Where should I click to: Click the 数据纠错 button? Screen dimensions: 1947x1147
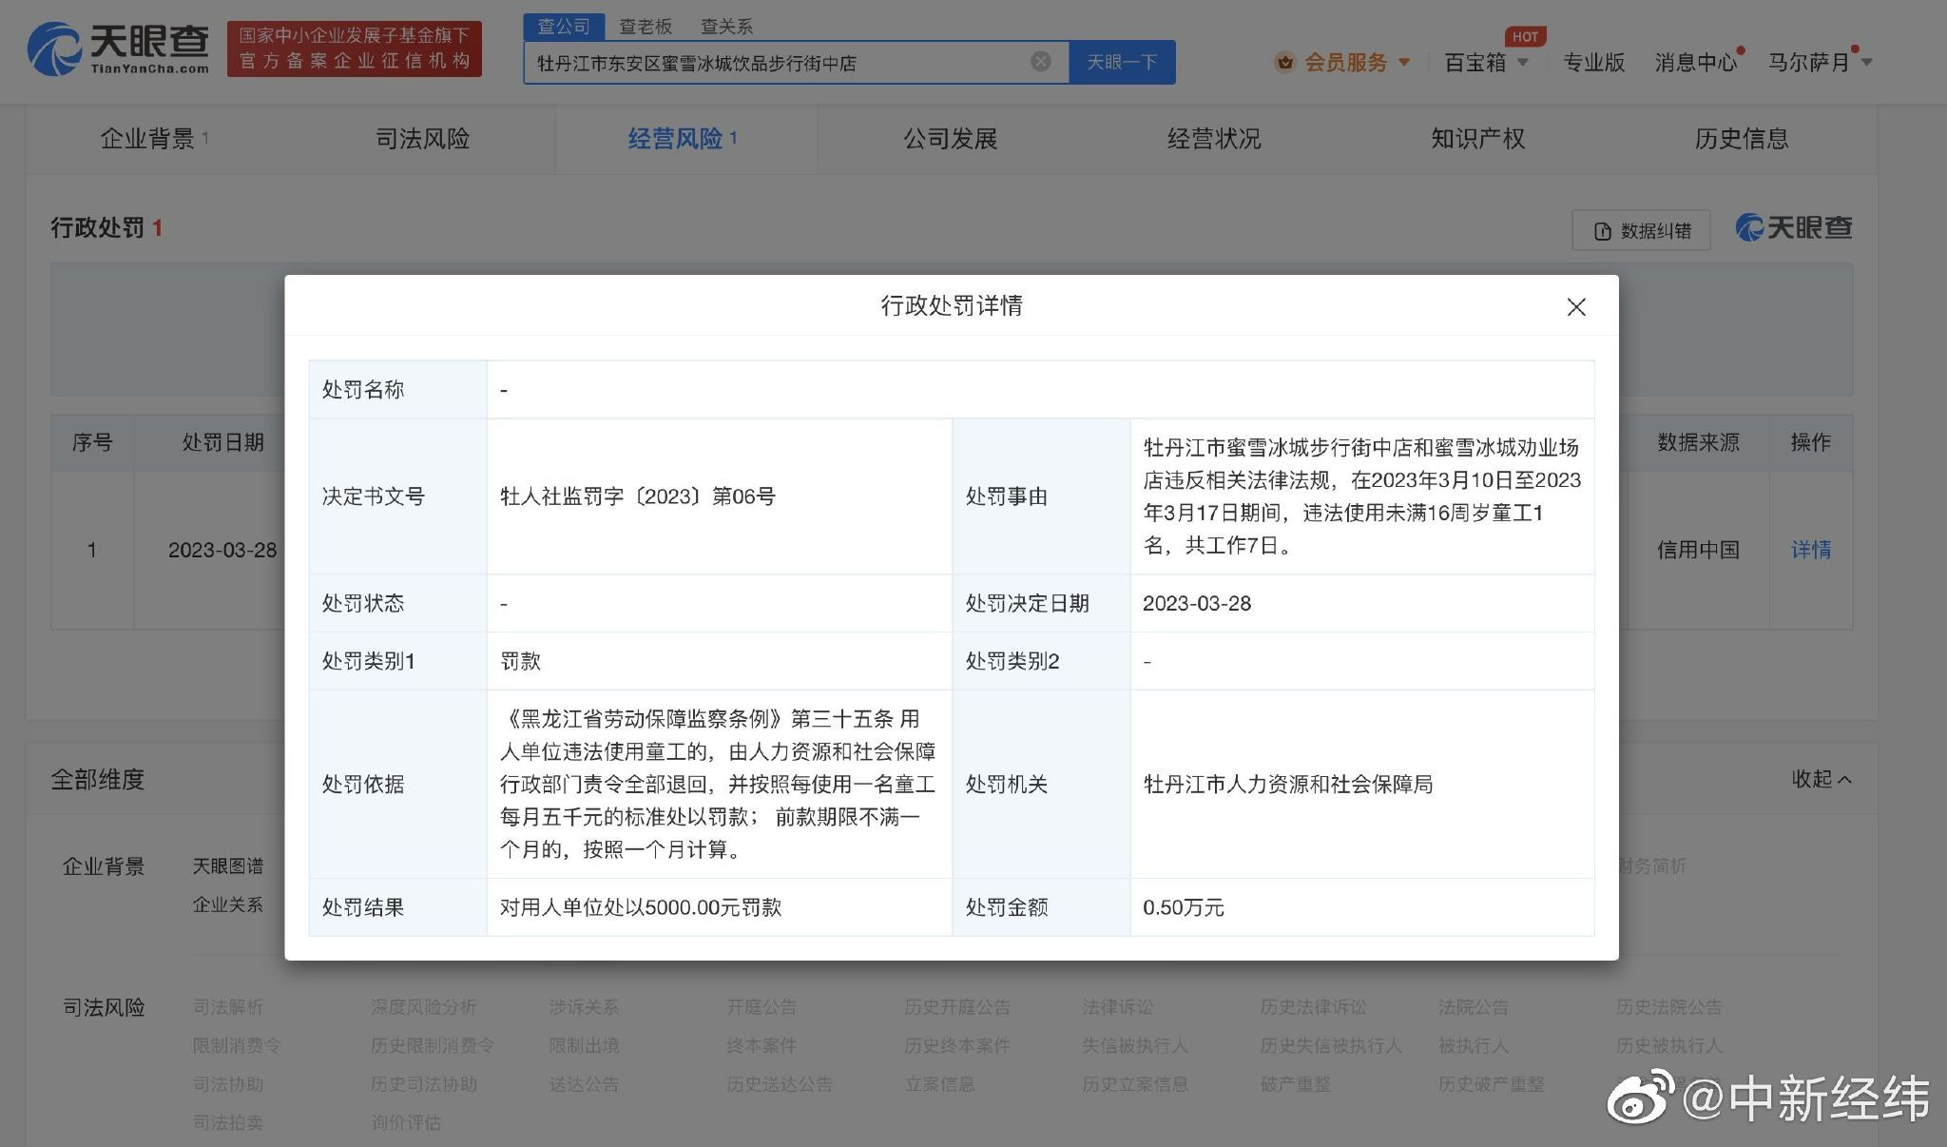(x=1641, y=230)
